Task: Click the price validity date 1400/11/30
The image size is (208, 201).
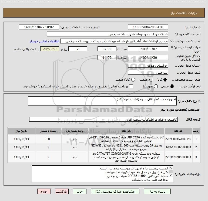Action: click(148, 57)
